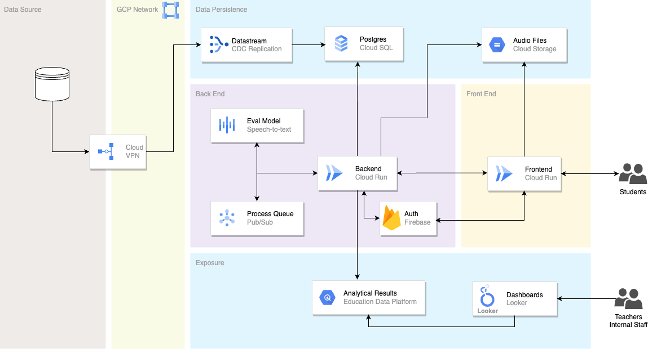The height and width of the screenshot is (349, 648).
Task: Select the Data Persistence zone label
Action: click(x=221, y=10)
